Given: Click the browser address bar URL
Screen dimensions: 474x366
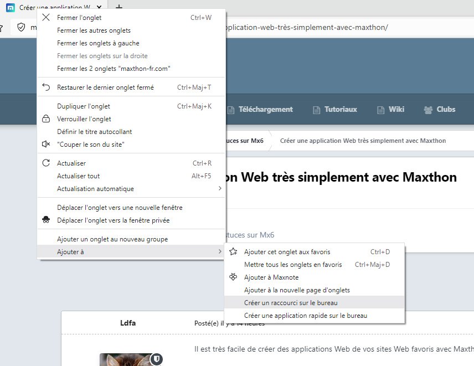Looking at the screenshot, I should pyautogui.click(x=306, y=27).
